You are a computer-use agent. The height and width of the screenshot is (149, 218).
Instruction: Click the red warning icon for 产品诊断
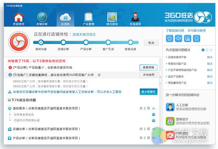[10, 67]
